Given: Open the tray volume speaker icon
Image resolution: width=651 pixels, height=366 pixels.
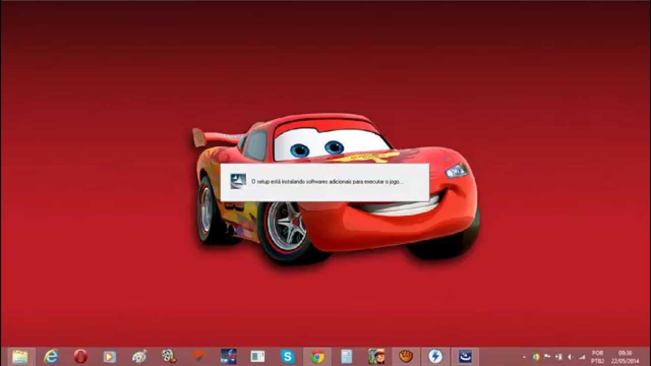Looking at the screenshot, I should click(x=570, y=357).
